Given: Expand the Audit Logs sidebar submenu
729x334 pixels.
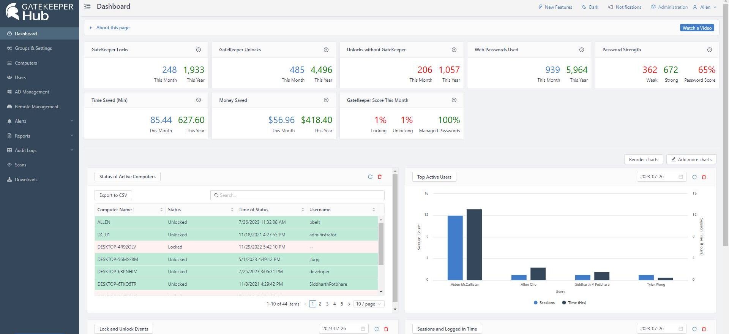Looking at the screenshot, I should pos(39,150).
